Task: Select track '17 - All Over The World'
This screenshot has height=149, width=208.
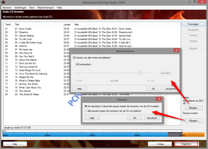Action: (x=26, y=84)
